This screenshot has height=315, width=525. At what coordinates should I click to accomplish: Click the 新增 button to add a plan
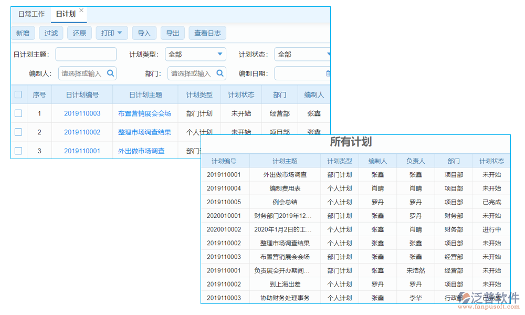tap(23, 33)
